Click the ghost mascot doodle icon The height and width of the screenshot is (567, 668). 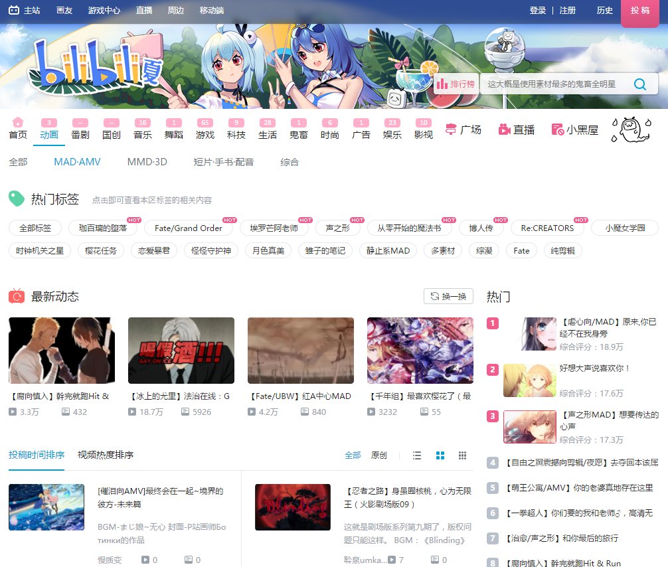coord(631,129)
